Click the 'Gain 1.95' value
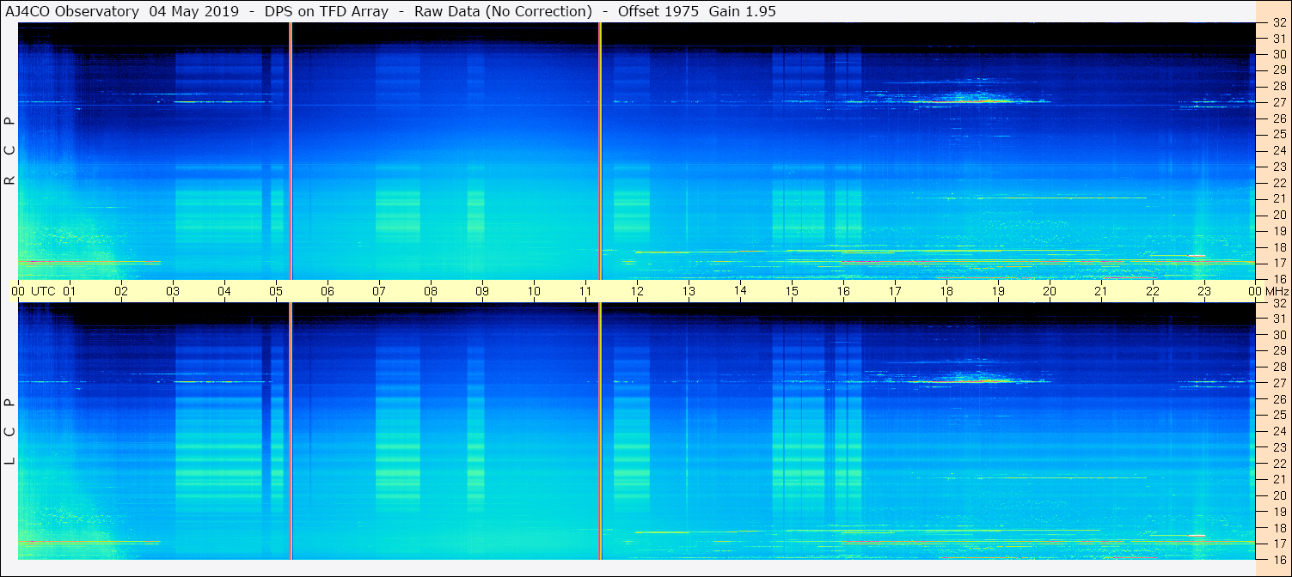 (742, 12)
